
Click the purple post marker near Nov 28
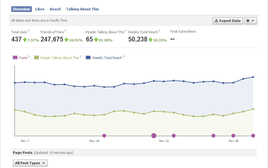233,136
